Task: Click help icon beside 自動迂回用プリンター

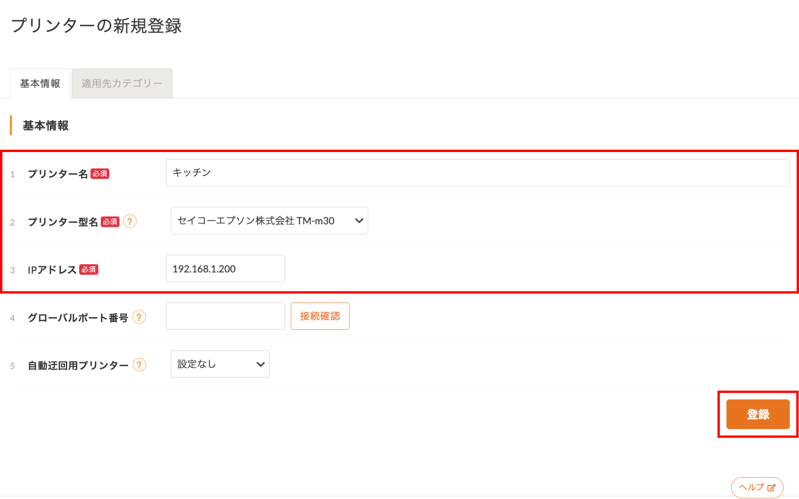Action: coord(139,365)
